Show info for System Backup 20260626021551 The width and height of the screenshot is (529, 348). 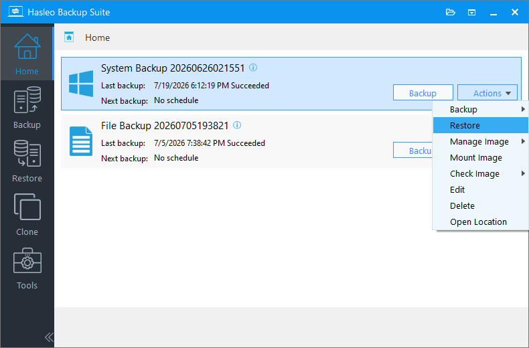click(x=253, y=68)
